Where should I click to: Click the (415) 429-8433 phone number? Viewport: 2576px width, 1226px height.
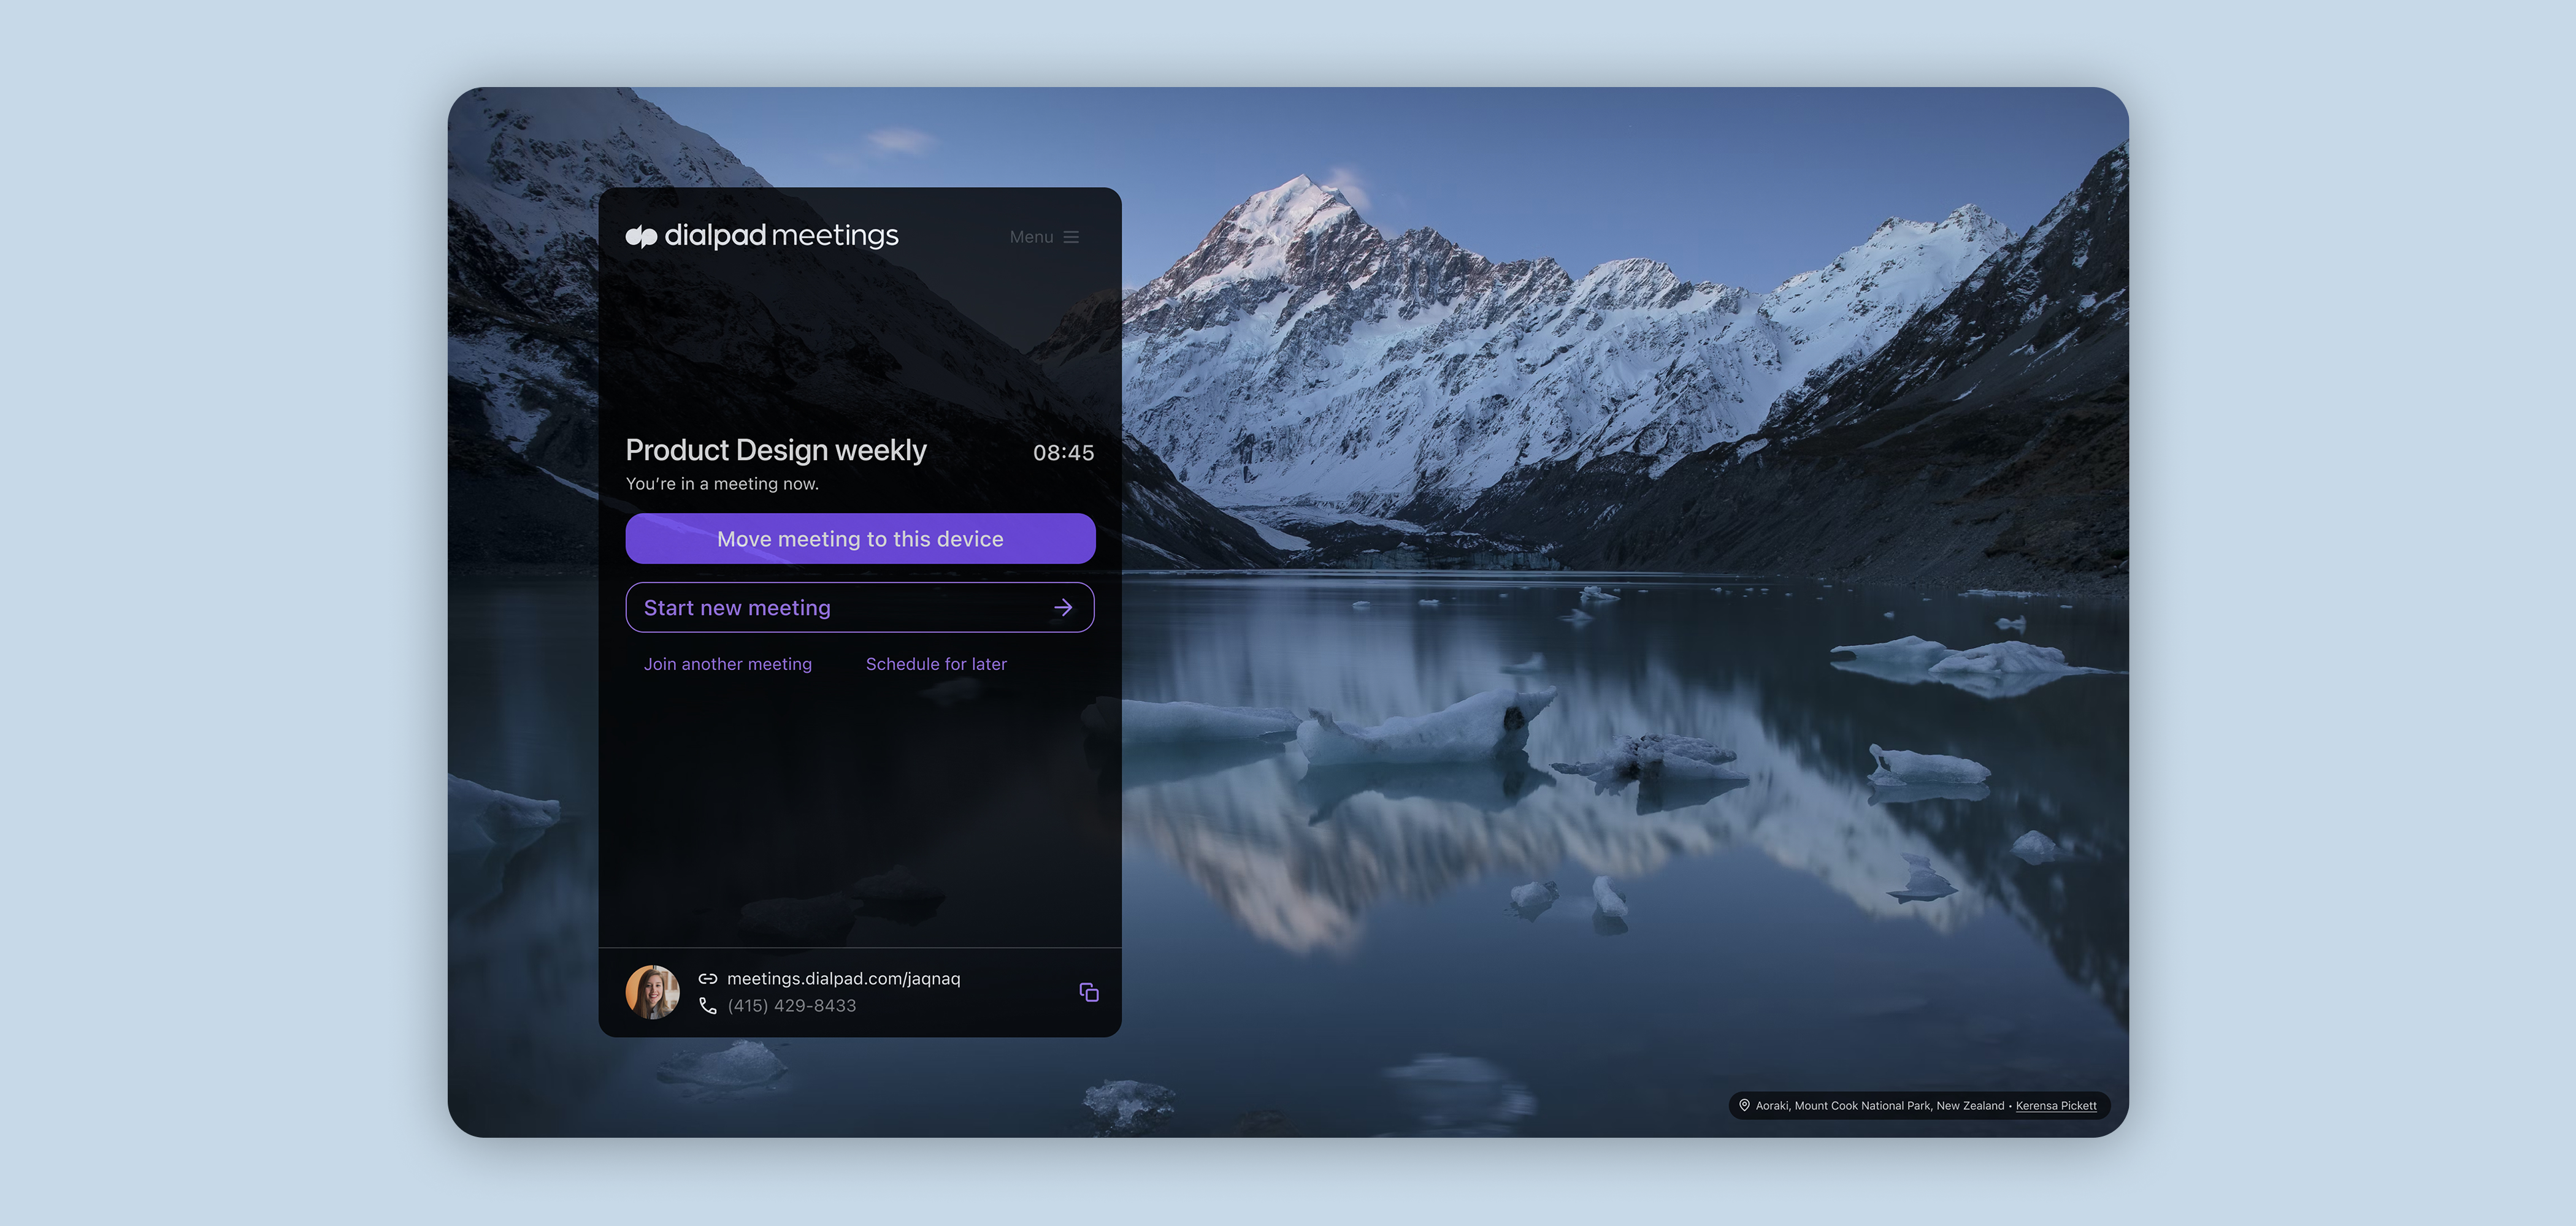click(x=791, y=1006)
